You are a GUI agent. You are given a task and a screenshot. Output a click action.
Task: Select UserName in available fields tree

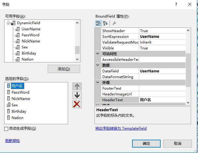(31, 29)
